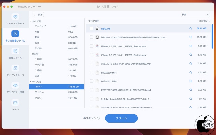
Task: Select the 先週 1.43 GB filter
Action: (56, 76)
